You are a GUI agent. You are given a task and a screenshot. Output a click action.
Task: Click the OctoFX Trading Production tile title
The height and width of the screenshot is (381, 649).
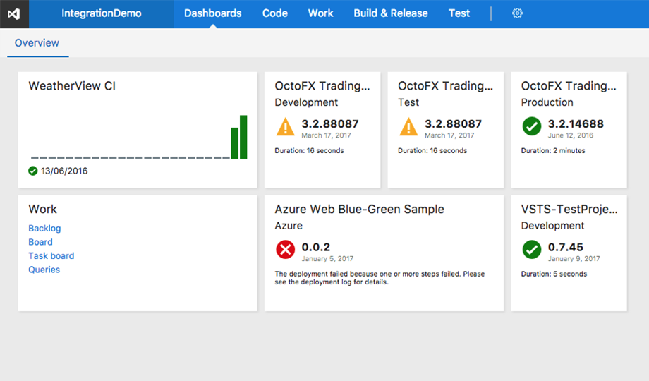tap(569, 86)
